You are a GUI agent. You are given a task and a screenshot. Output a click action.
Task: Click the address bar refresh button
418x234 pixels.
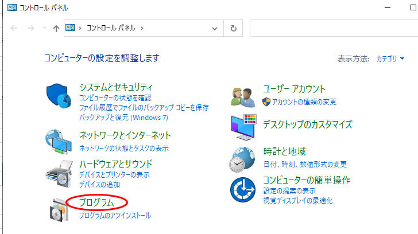[233, 28]
